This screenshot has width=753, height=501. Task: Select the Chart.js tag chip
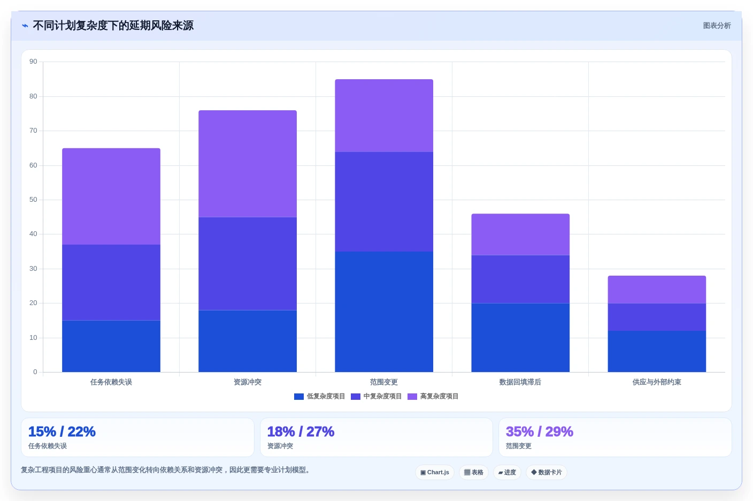(x=435, y=473)
